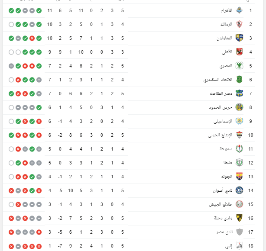Viewport: 266px width, 251px height.
Task: Click the Al Ahly club crest icon
Action: coord(240,52)
